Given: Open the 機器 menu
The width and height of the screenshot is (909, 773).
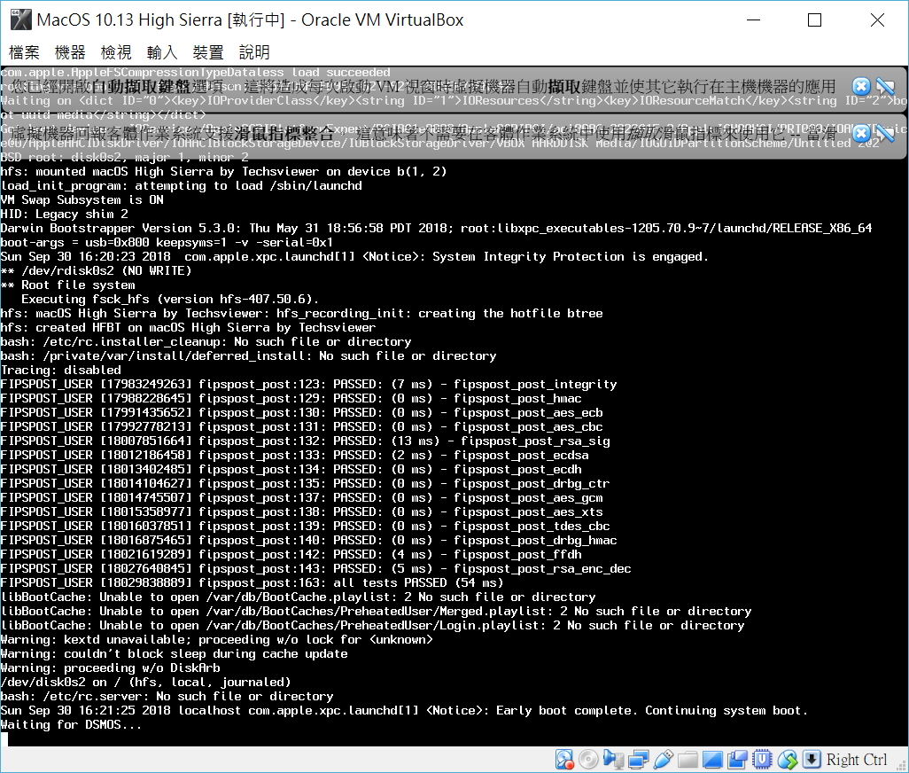Looking at the screenshot, I should pyautogui.click(x=70, y=52).
